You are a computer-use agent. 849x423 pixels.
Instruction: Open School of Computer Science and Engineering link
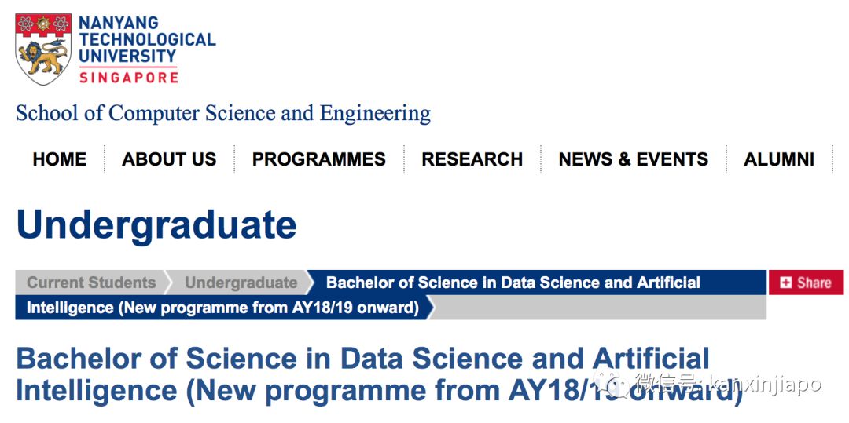pos(223,113)
